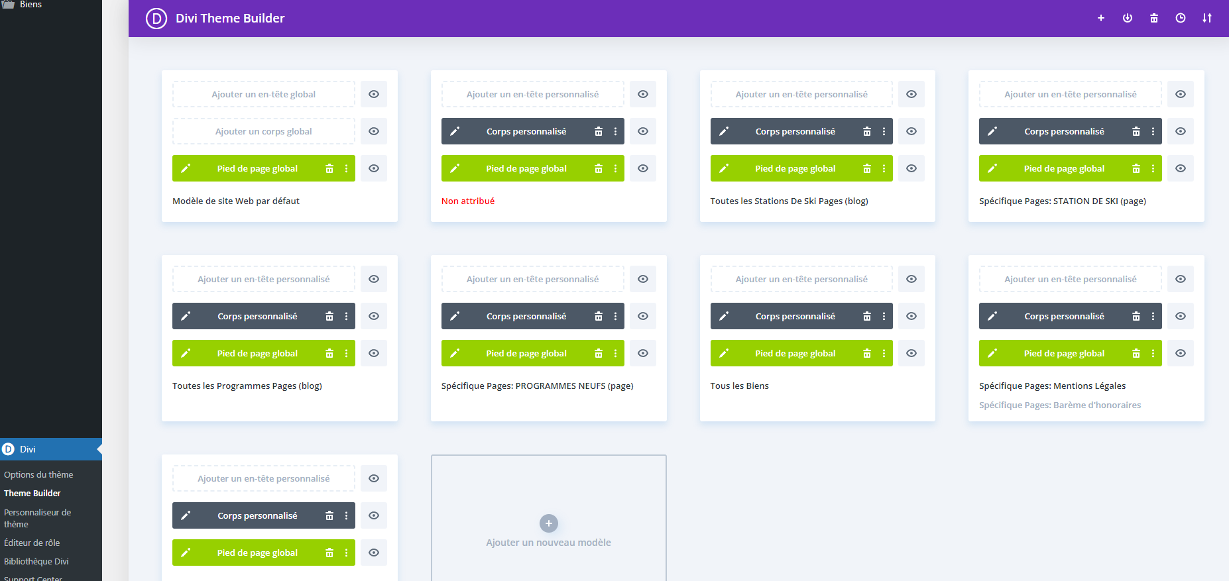1229x581 pixels.
Task: Open Éditeur de rôle in sidebar
Action: click(32, 543)
